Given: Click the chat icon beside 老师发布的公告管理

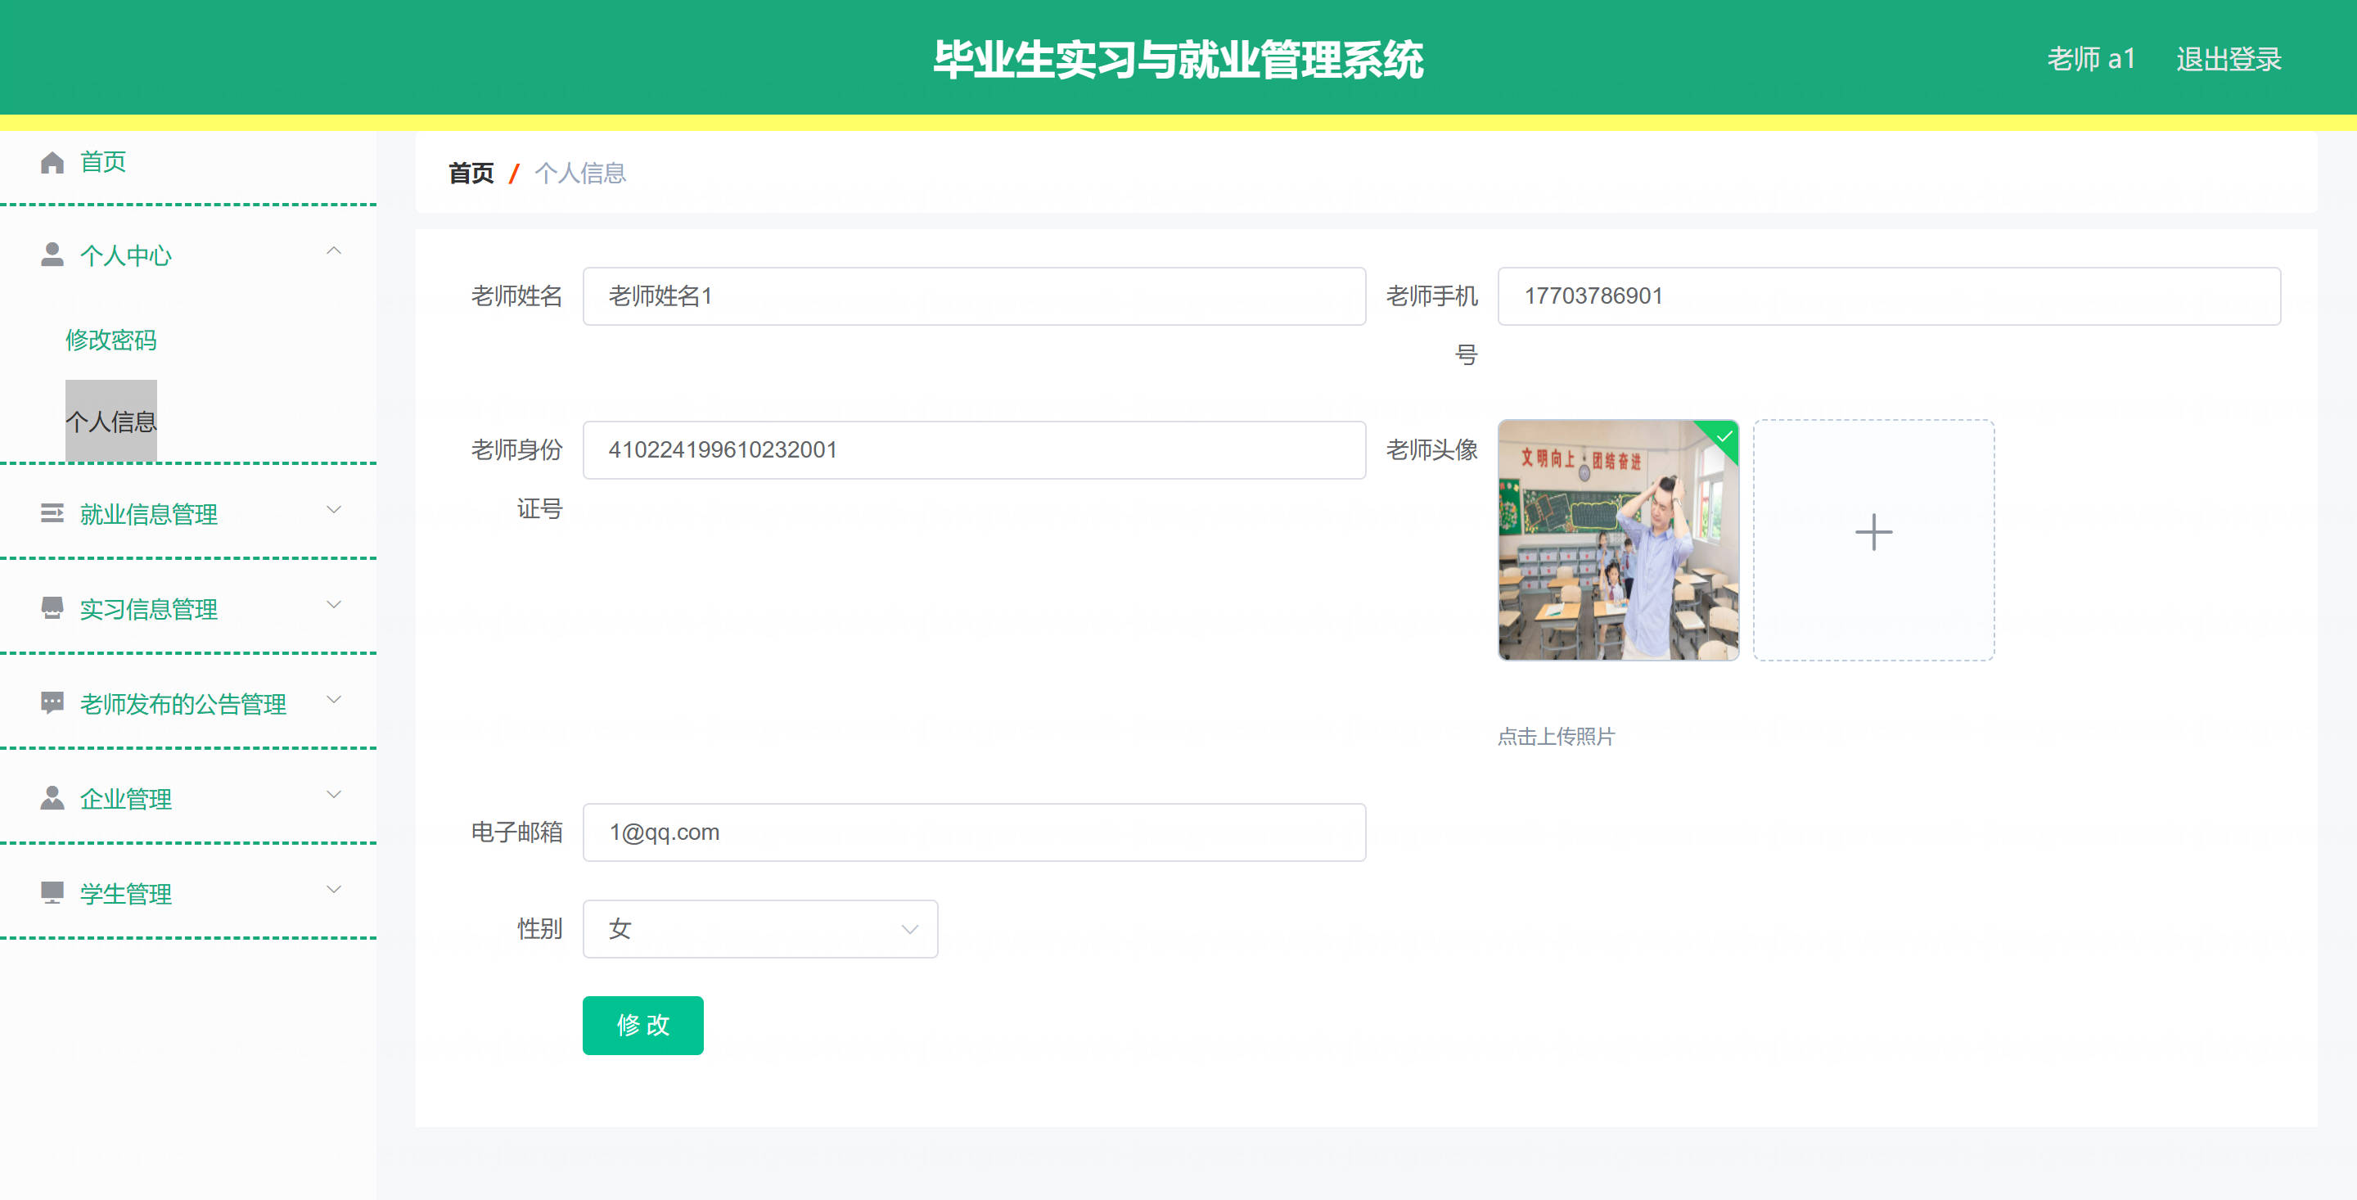Looking at the screenshot, I should [x=52, y=703].
